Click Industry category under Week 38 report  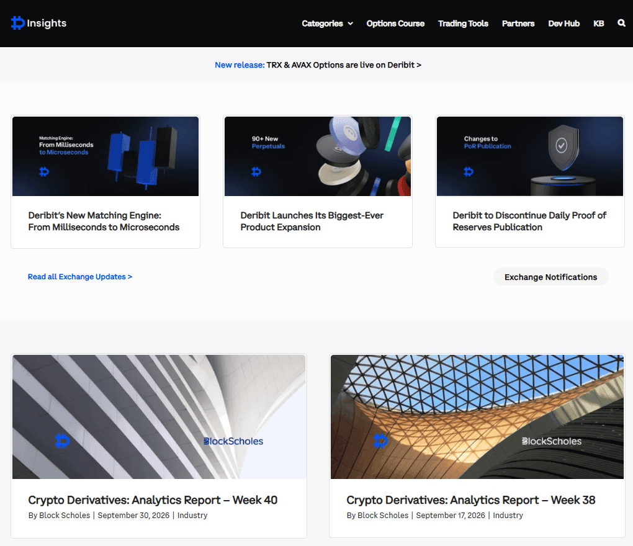tap(508, 516)
